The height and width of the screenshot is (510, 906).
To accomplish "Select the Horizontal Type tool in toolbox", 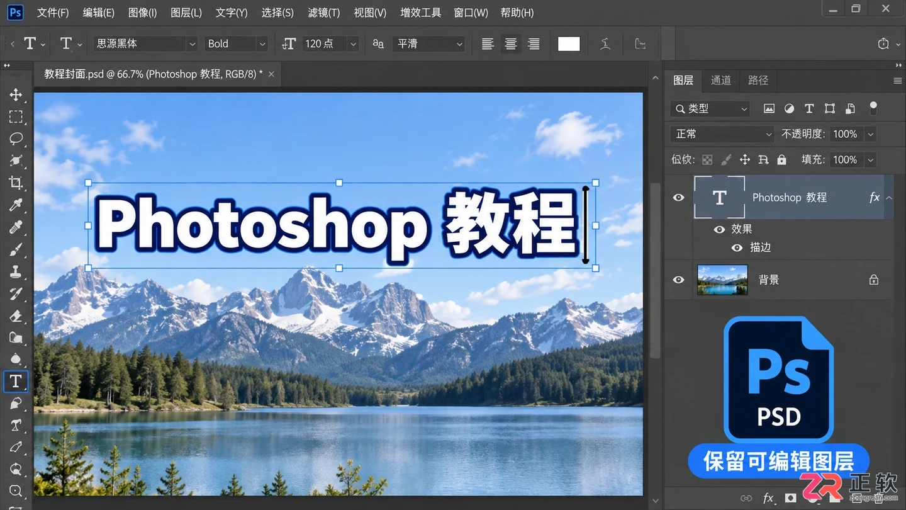I will point(16,381).
